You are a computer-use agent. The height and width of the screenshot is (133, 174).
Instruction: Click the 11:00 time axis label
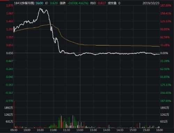tap(53, 130)
